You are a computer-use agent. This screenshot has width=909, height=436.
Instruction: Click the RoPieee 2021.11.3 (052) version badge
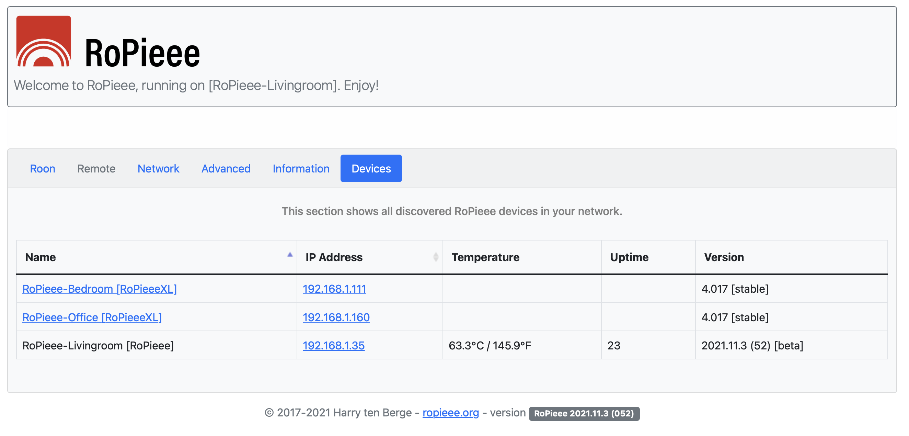[584, 413]
